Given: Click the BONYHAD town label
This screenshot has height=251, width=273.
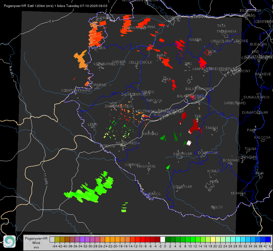Looking at the screenshot, I should [x=231, y=160].
